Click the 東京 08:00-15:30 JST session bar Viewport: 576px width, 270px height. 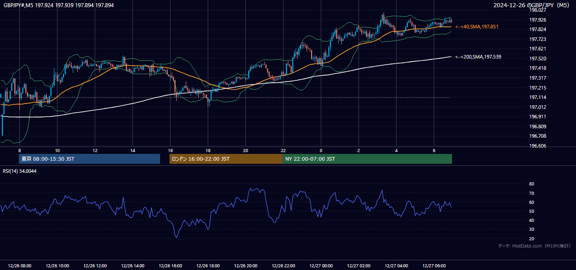tap(89, 159)
